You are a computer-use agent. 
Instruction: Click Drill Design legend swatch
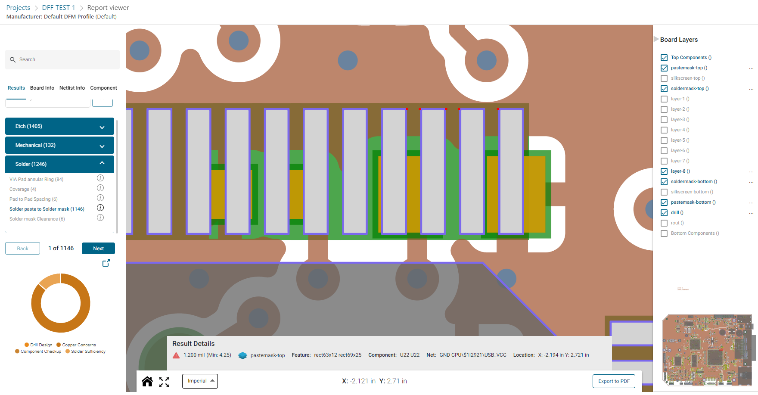[x=27, y=345]
